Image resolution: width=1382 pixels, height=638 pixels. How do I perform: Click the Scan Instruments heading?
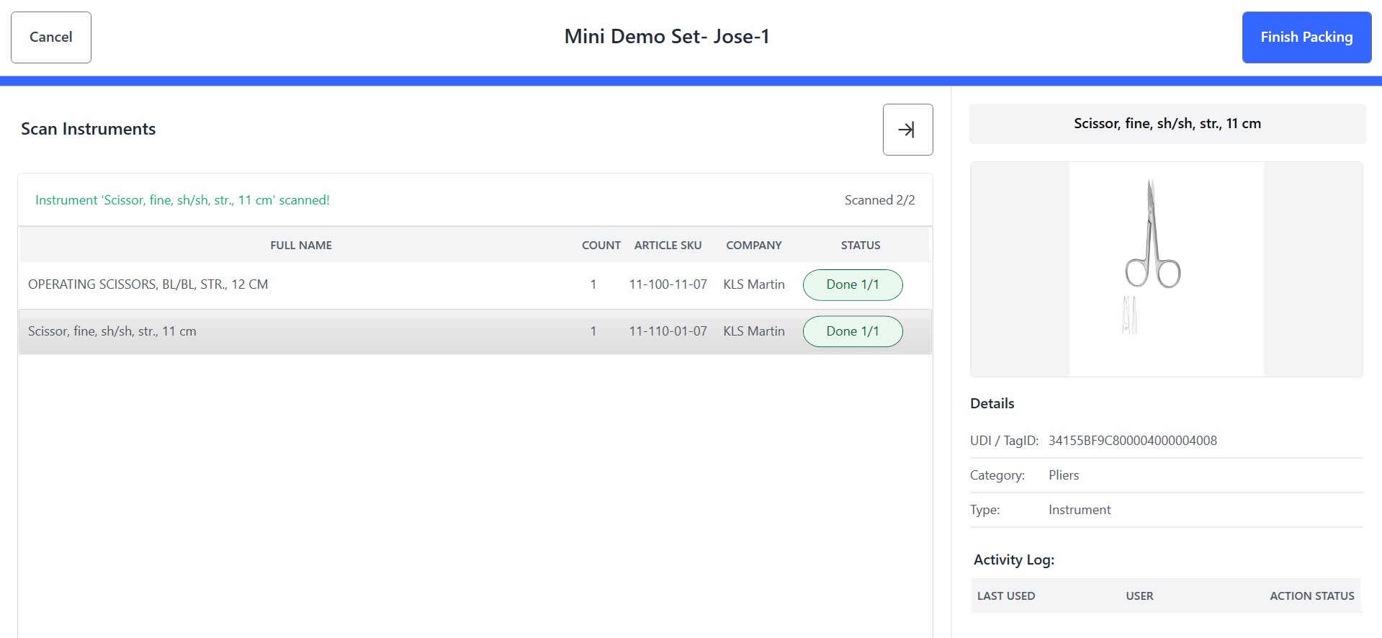coord(89,129)
